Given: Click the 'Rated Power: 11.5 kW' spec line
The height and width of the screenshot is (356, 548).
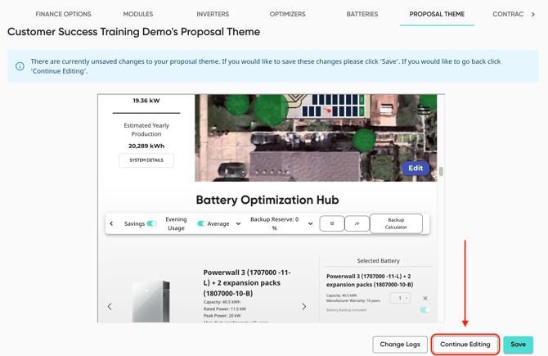Looking at the screenshot, I should 225,309.
